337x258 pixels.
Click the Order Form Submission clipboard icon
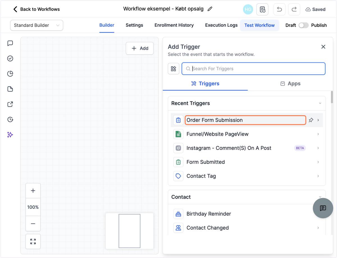coord(178,120)
